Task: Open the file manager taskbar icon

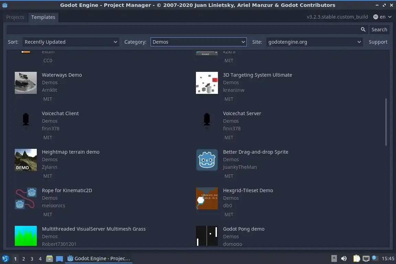Action: 49,258
